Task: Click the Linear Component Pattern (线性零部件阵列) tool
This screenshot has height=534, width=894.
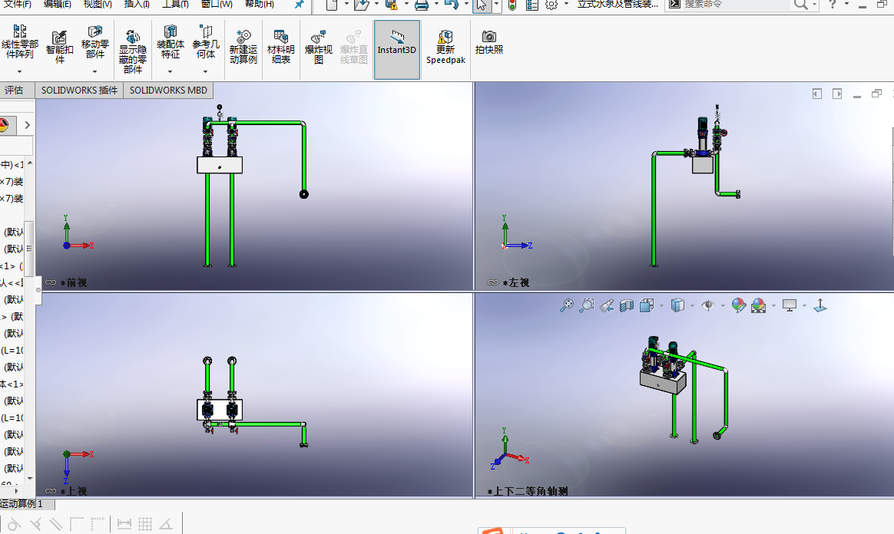Action: [19, 41]
